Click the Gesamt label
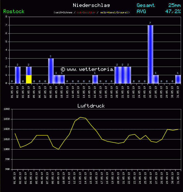This screenshot has height=192, width=183. point(145,5)
